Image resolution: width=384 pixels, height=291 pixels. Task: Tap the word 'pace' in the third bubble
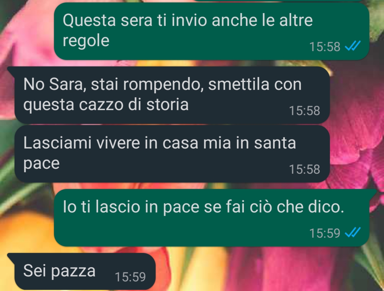tap(41, 163)
